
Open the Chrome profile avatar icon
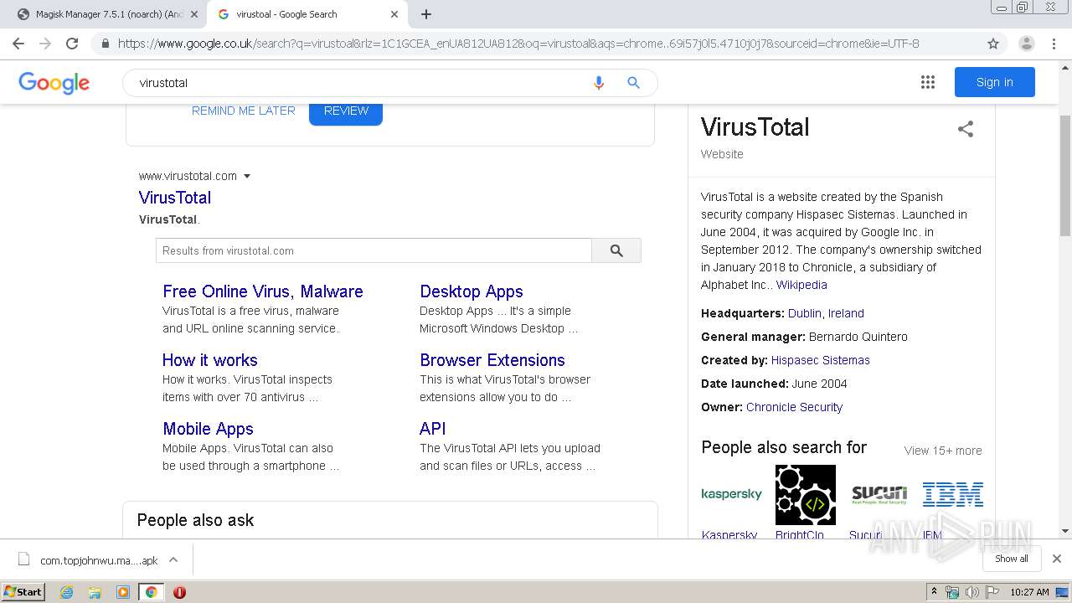(x=1026, y=44)
